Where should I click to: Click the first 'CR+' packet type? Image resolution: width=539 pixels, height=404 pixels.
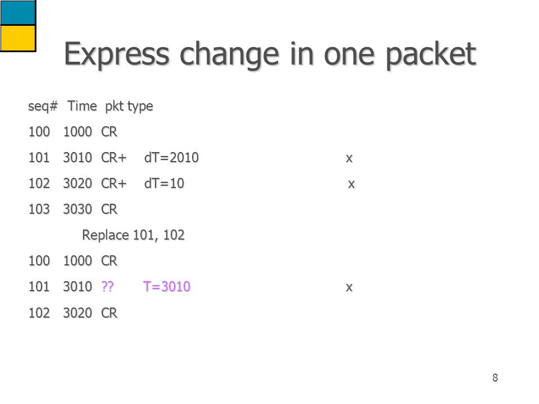point(114,158)
